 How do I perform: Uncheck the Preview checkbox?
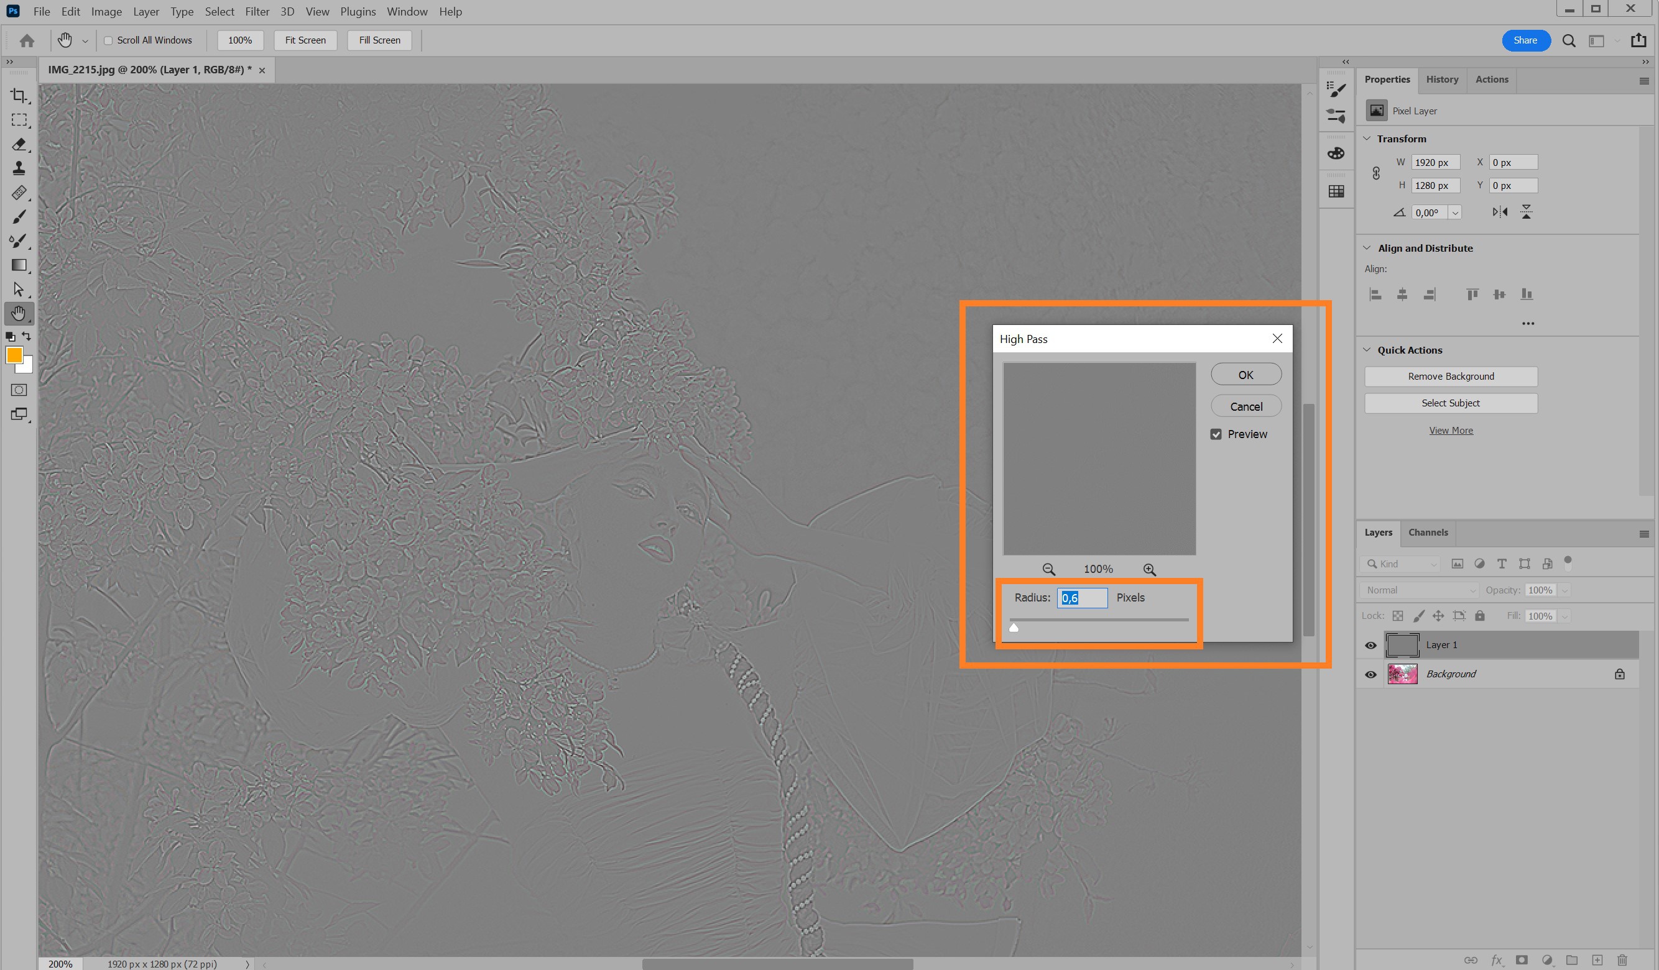click(x=1216, y=434)
